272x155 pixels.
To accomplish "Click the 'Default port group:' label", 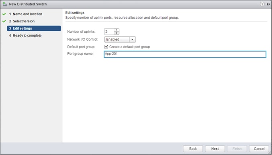I will [81, 47].
